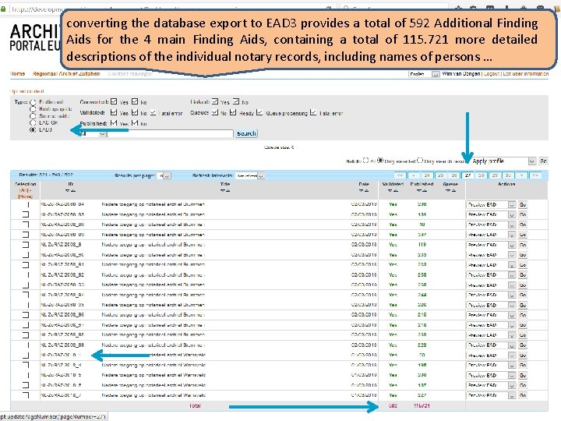
Task: Toggle Published Yes checkbox
Action: pyautogui.click(x=114, y=123)
